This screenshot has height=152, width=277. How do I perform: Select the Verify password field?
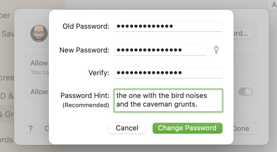coord(168,73)
